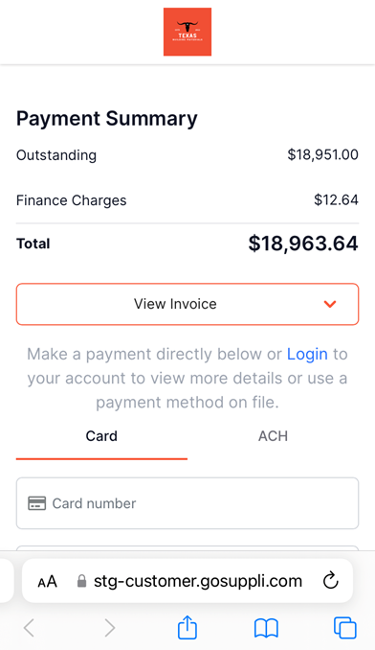375x650 pixels.
Task: Go forward with the right arrow
Action: 109,628
